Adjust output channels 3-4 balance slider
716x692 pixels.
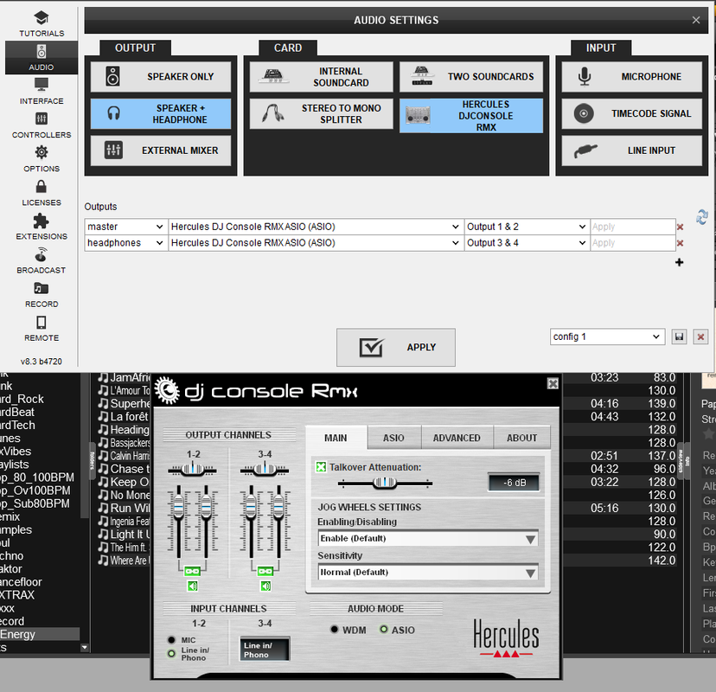(265, 469)
